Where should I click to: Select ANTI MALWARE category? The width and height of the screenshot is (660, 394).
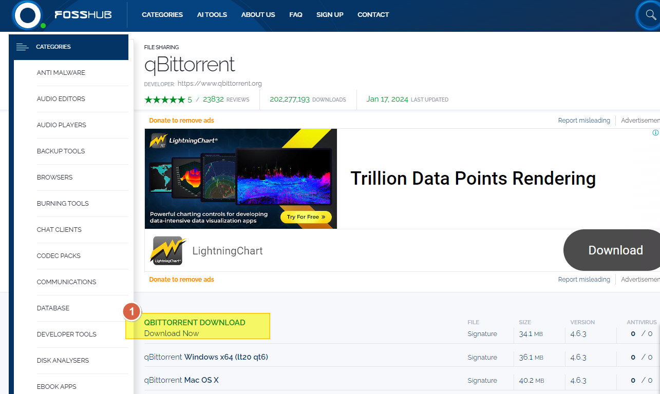coord(61,73)
